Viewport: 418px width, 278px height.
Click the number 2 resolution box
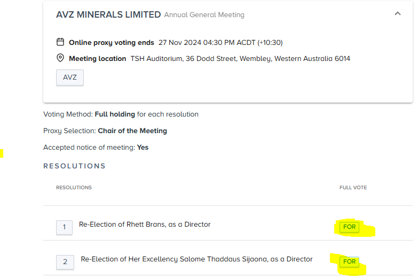click(65, 262)
